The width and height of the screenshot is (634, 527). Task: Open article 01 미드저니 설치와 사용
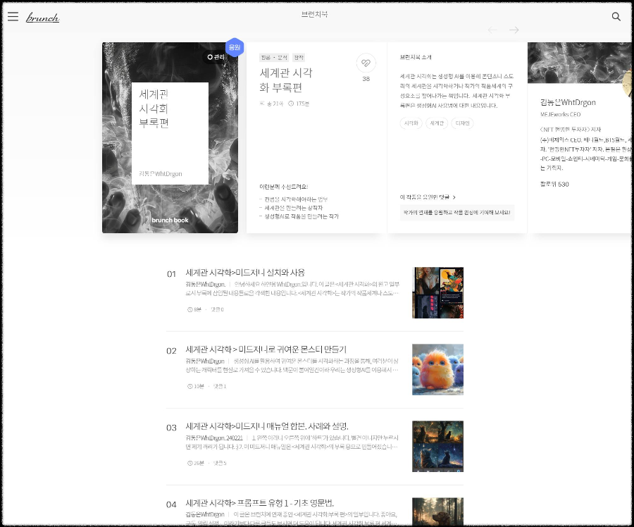[245, 273]
